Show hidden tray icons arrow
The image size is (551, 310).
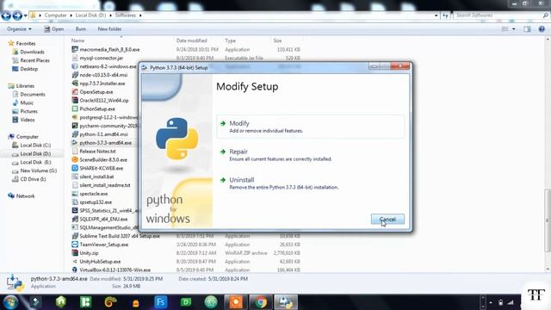[x=491, y=302]
